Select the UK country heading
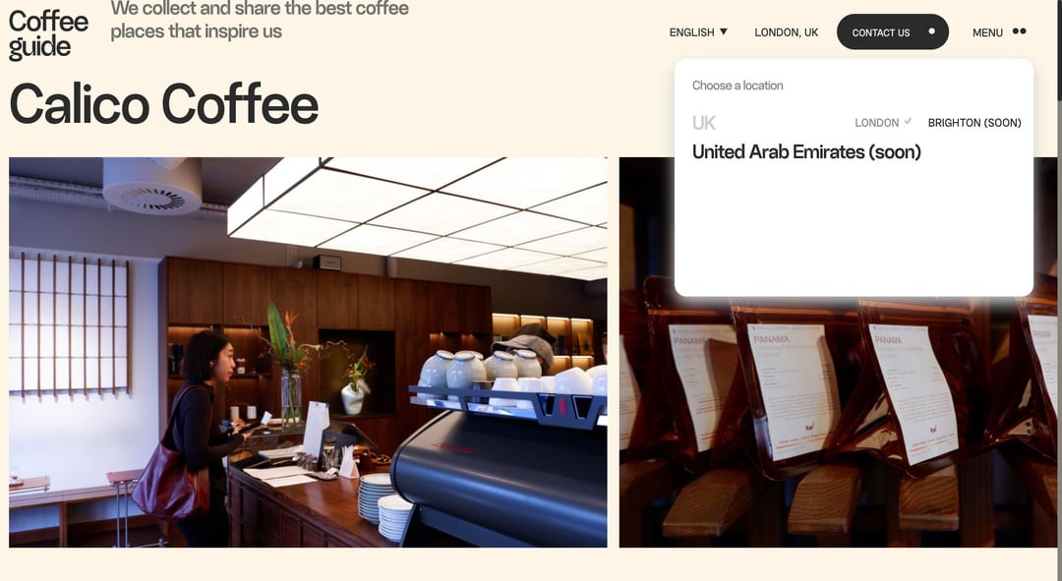 coord(704,123)
